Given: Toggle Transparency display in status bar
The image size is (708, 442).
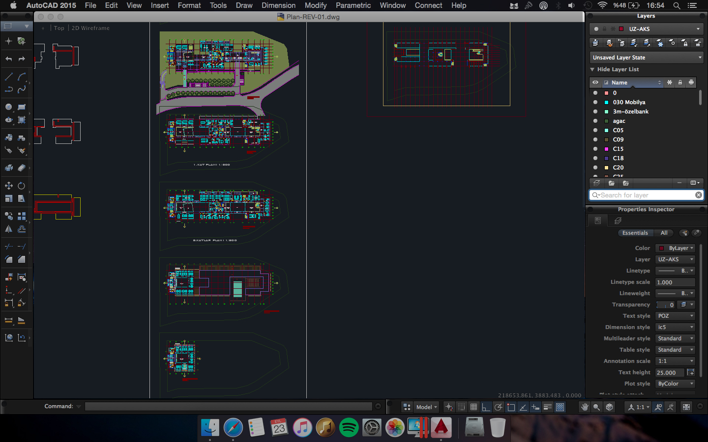Looking at the screenshot, I should pyautogui.click(x=560, y=407).
